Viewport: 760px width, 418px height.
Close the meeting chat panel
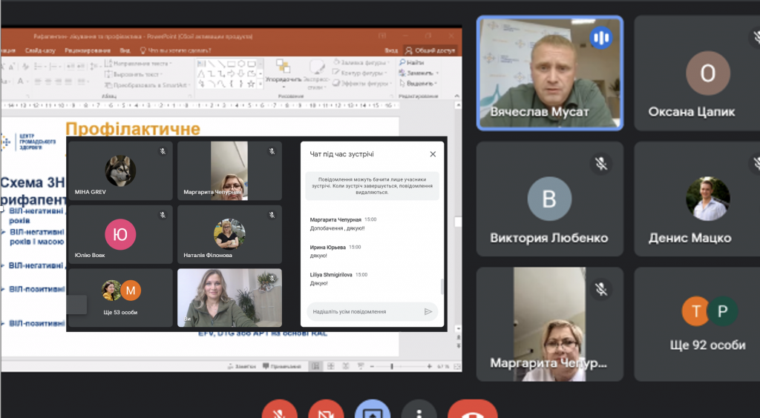(x=433, y=154)
